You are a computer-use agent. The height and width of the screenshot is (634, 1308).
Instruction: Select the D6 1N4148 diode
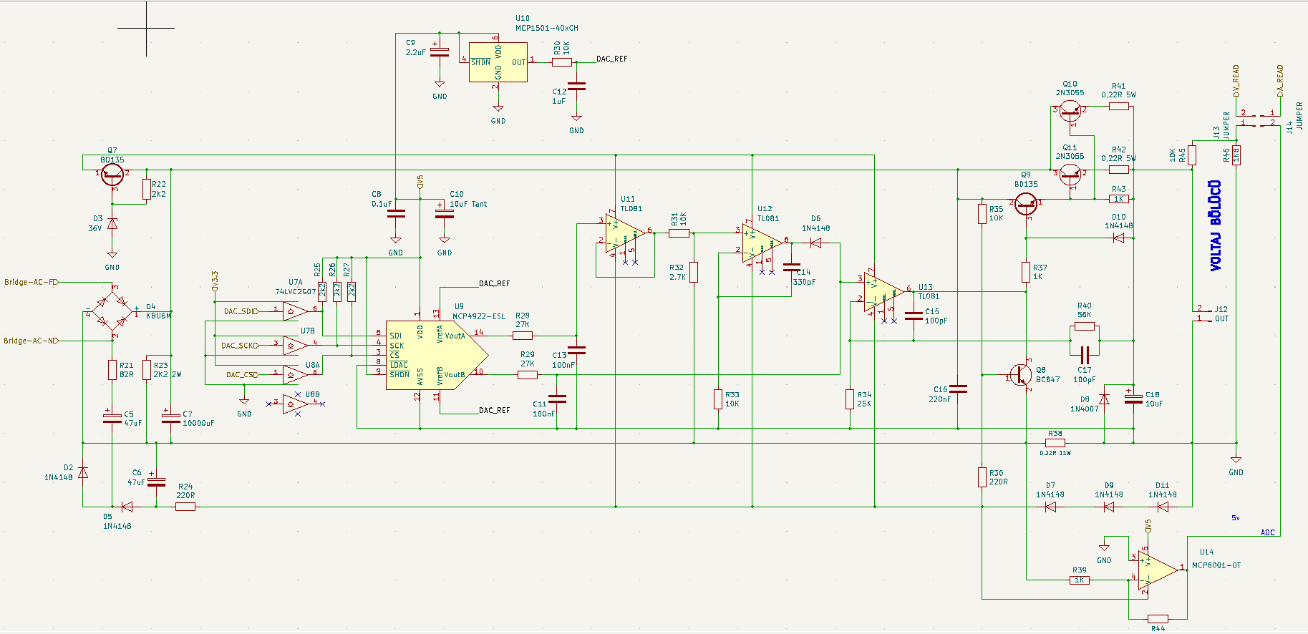tap(815, 243)
